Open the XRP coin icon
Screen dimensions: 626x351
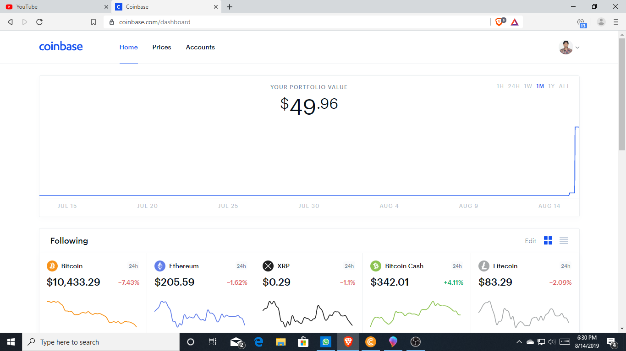point(268,266)
